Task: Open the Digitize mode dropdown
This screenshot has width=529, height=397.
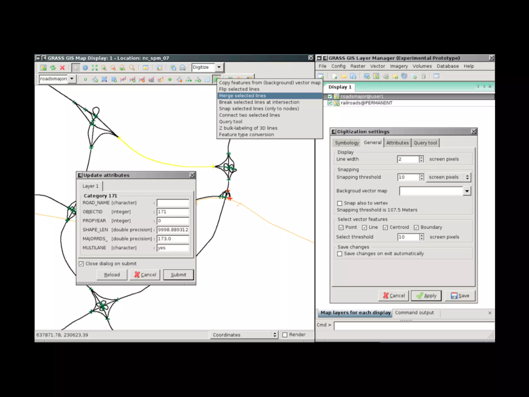Action: pyautogui.click(x=219, y=67)
